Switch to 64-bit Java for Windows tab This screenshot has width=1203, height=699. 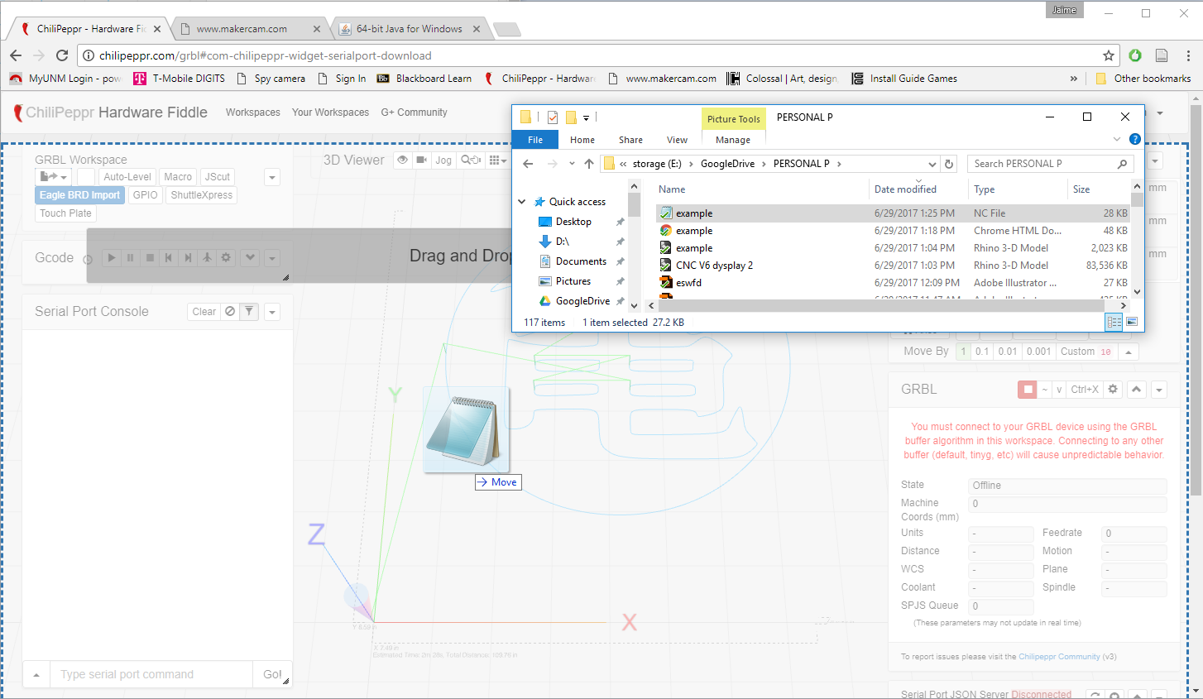pos(409,29)
